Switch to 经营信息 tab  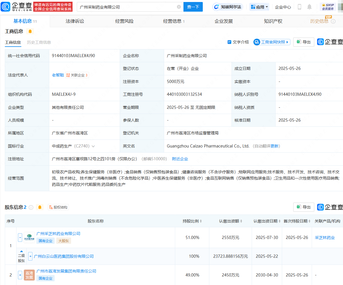(174, 21)
